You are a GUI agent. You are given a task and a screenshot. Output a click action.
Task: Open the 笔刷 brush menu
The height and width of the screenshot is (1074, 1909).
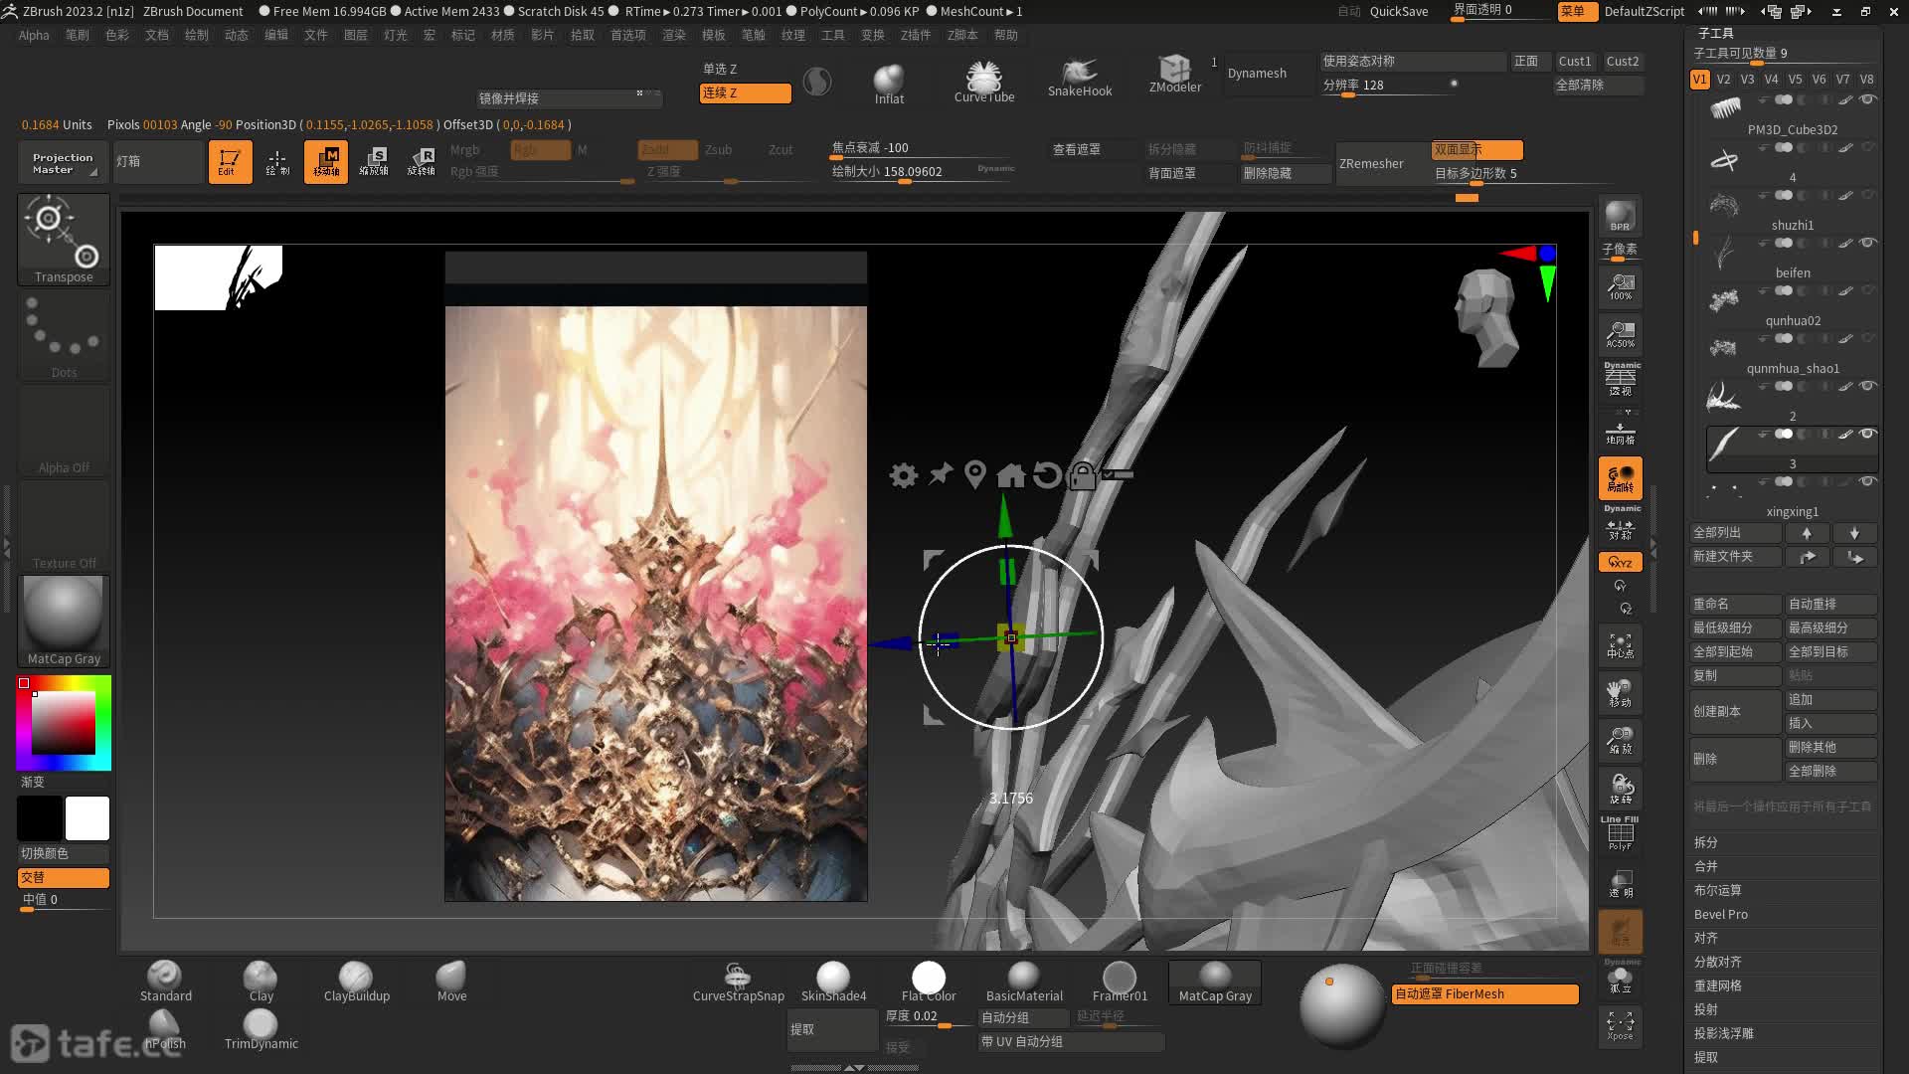[x=78, y=35]
